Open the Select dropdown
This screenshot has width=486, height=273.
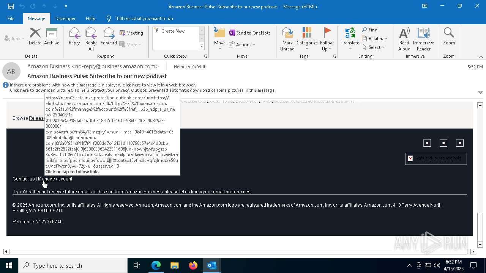[x=374, y=47]
